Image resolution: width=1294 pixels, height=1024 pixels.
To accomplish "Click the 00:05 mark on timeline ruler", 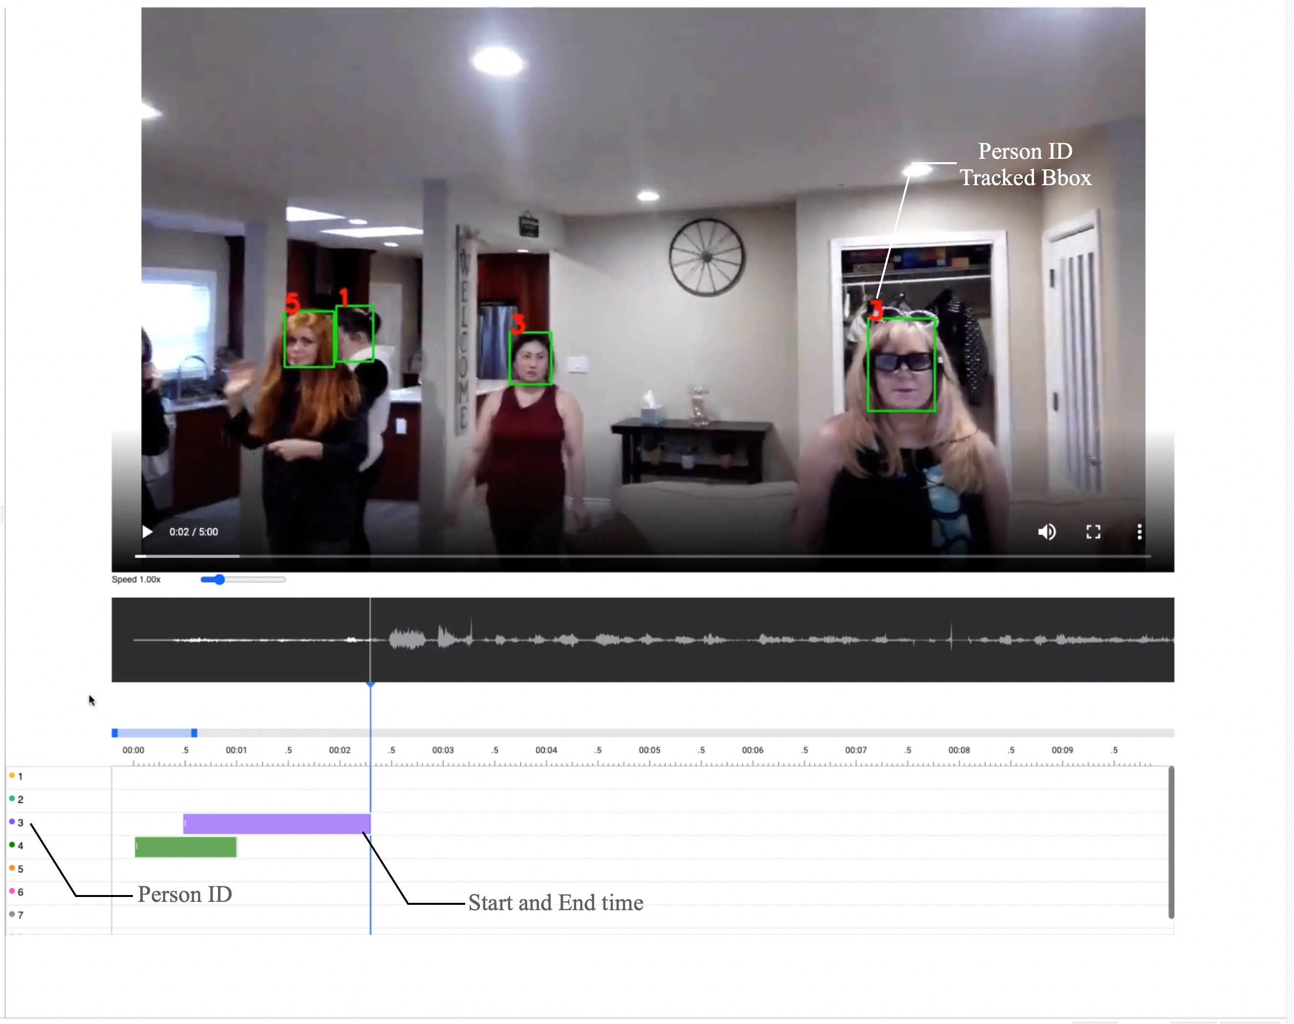I will (x=649, y=750).
